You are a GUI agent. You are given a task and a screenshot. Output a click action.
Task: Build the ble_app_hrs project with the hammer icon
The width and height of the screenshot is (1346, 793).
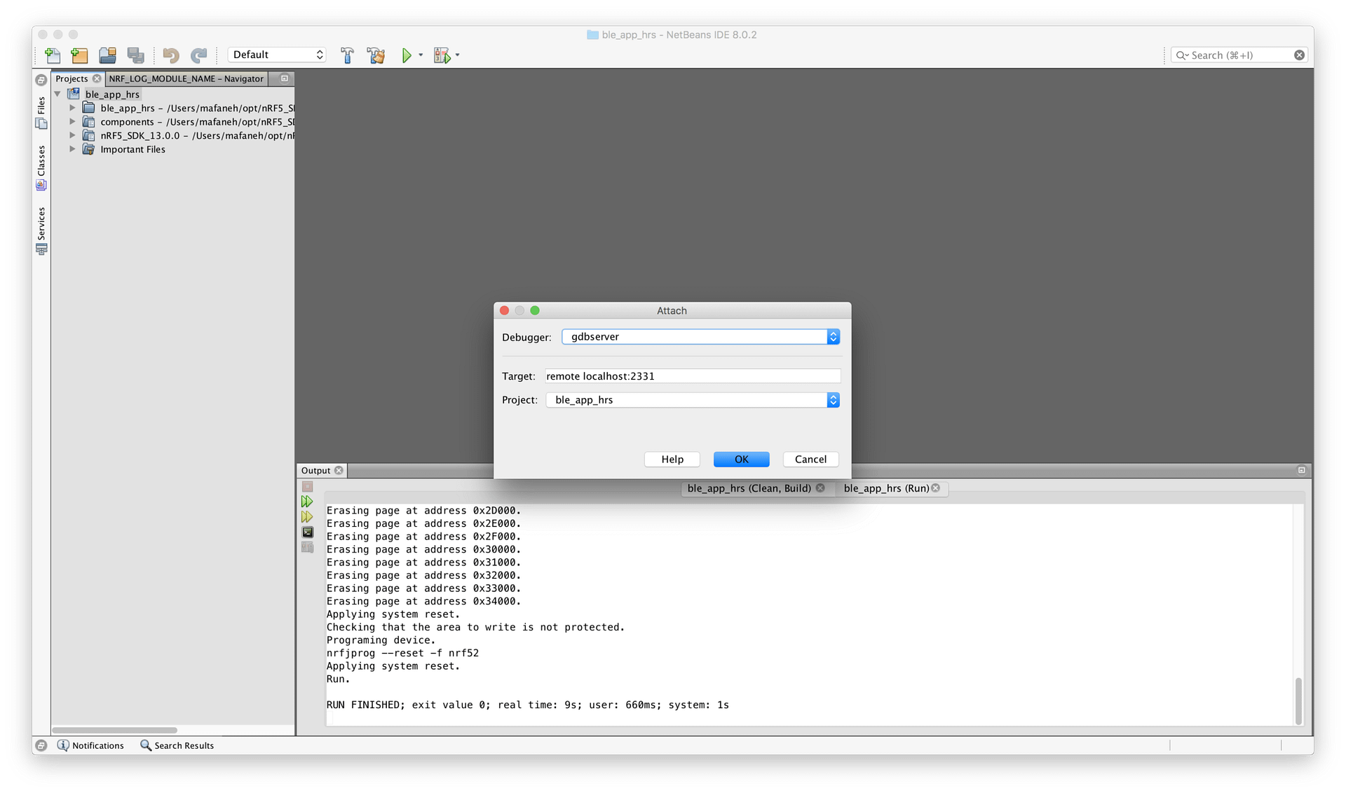tap(348, 55)
